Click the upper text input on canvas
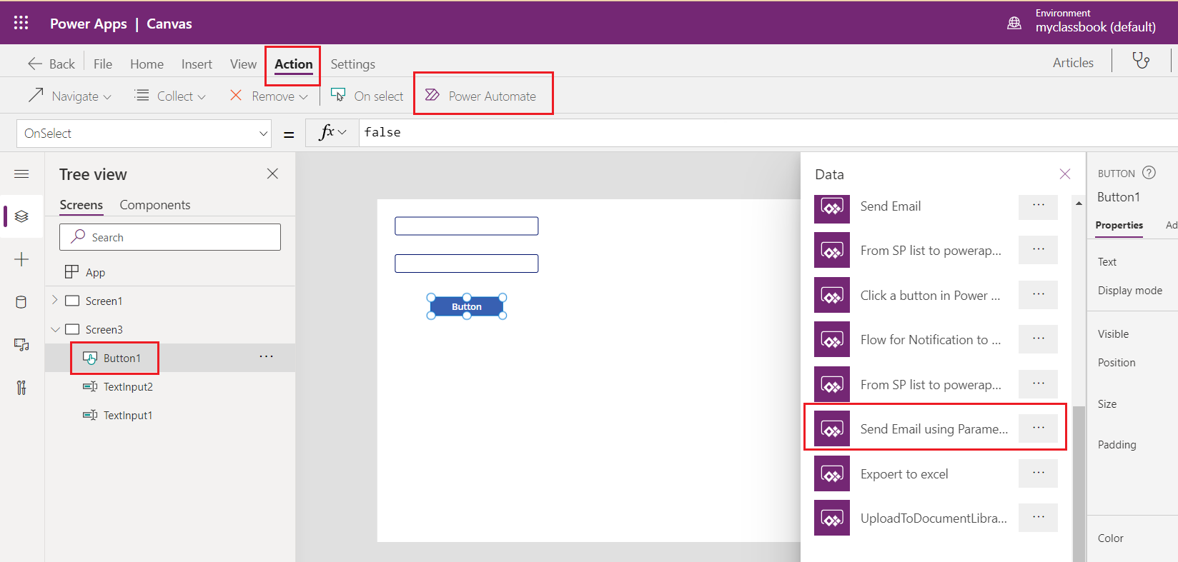1178x562 pixels. click(x=467, y=226)
